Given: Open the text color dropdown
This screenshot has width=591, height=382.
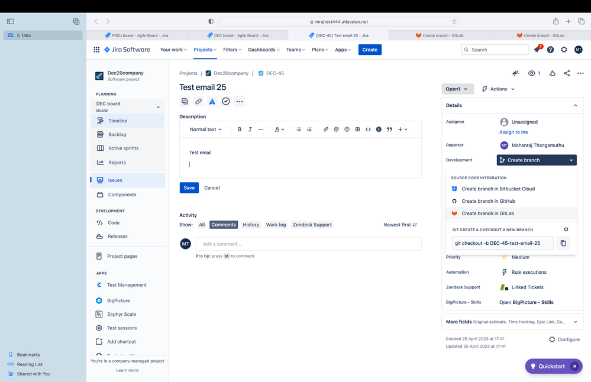Looking at the screenshot, I should click(x=279, y=130).
